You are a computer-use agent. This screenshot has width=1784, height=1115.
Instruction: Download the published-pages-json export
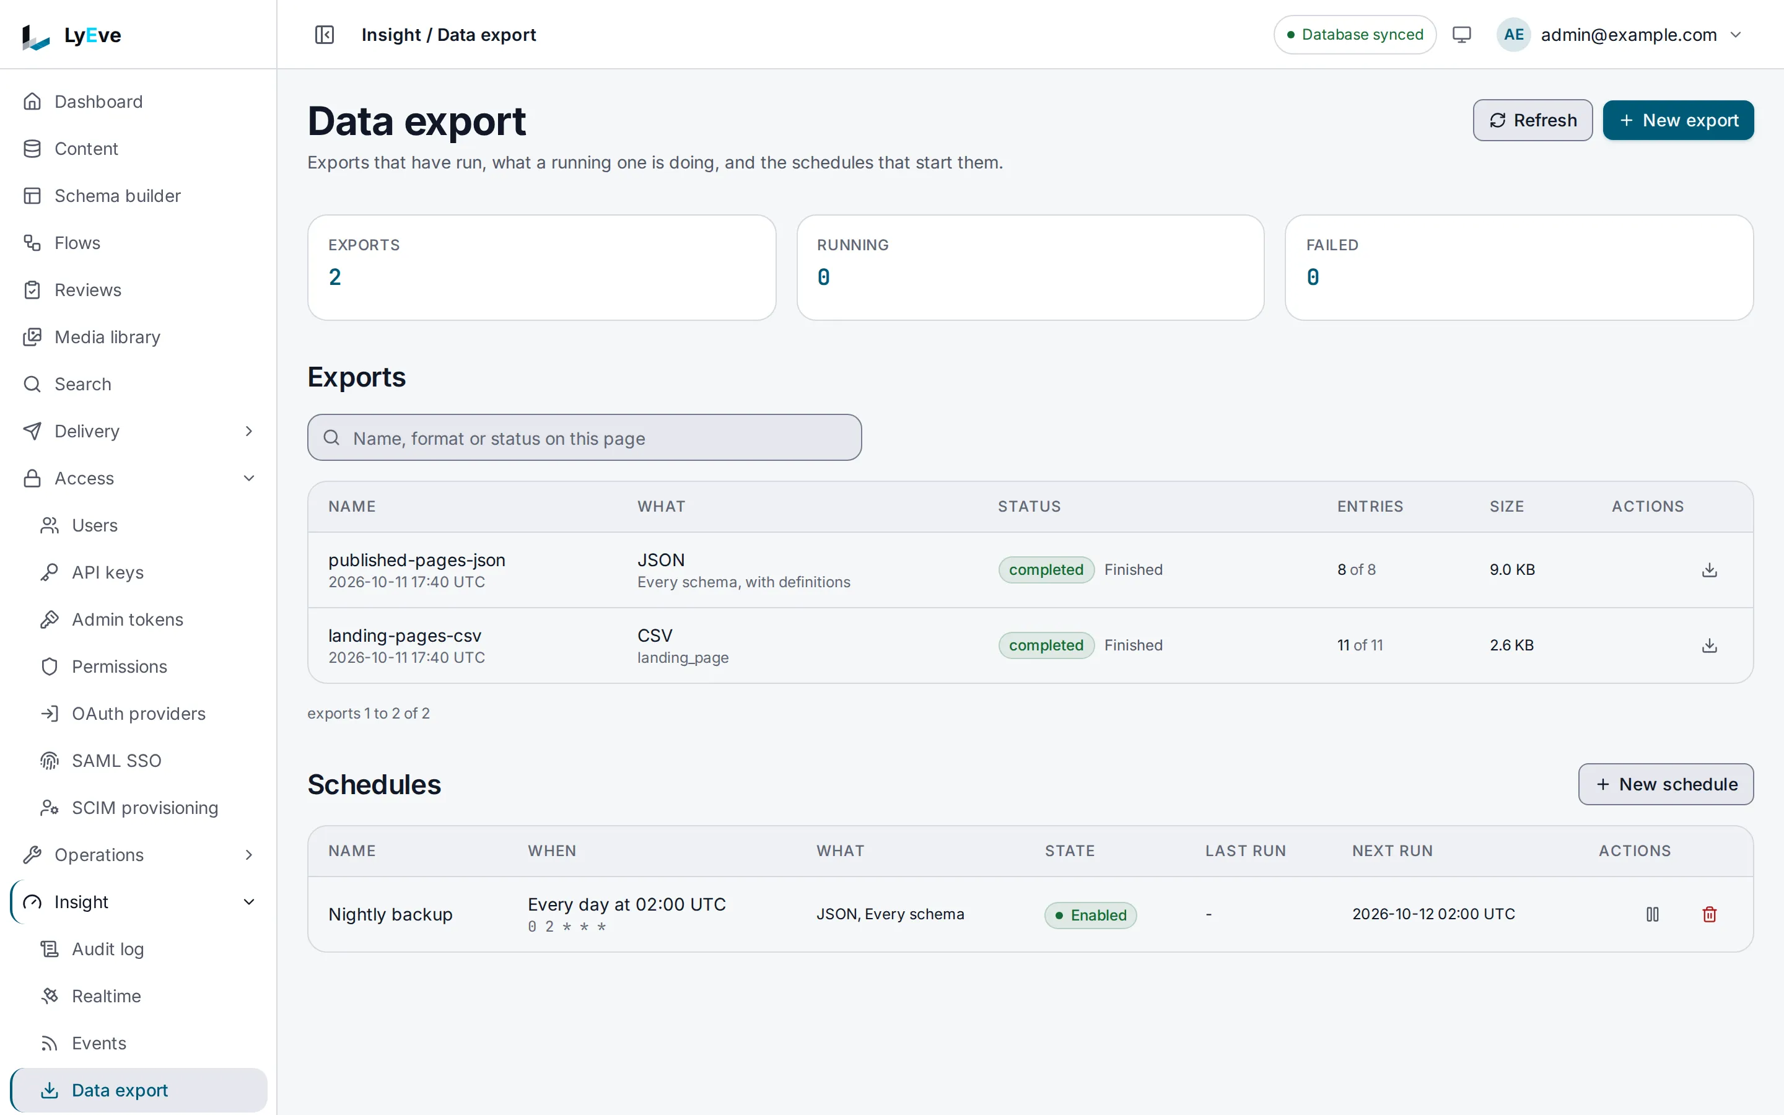coord(1709,570)
